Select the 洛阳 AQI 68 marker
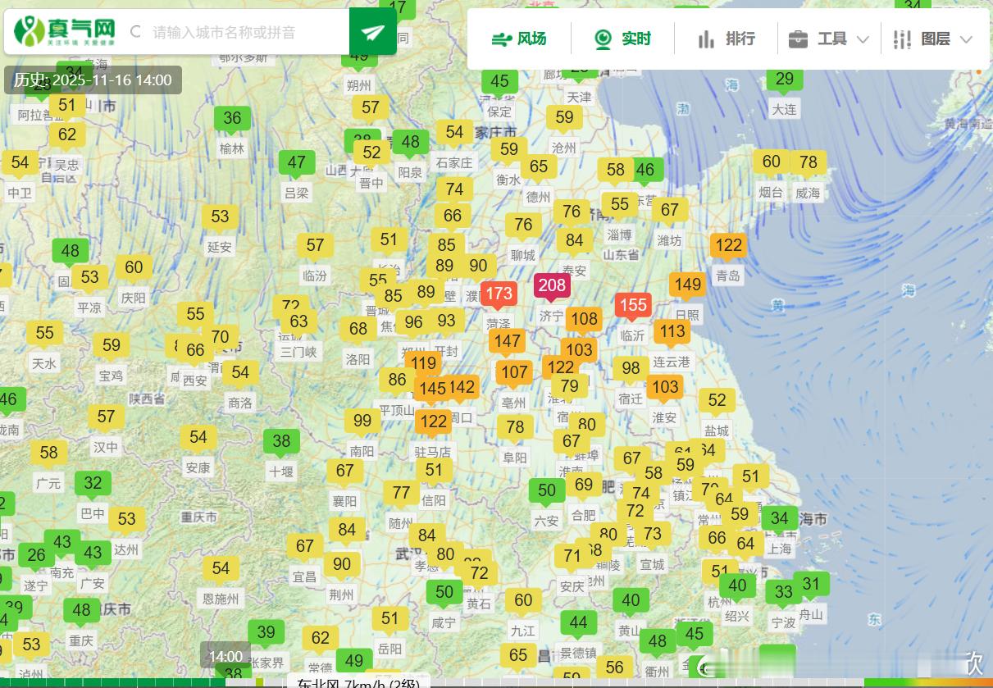The image size is (993, 688). click(358, 330)
